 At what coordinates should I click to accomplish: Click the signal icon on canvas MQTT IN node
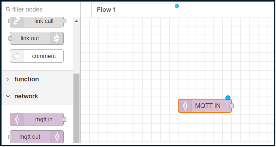click(x=185, y=106)
